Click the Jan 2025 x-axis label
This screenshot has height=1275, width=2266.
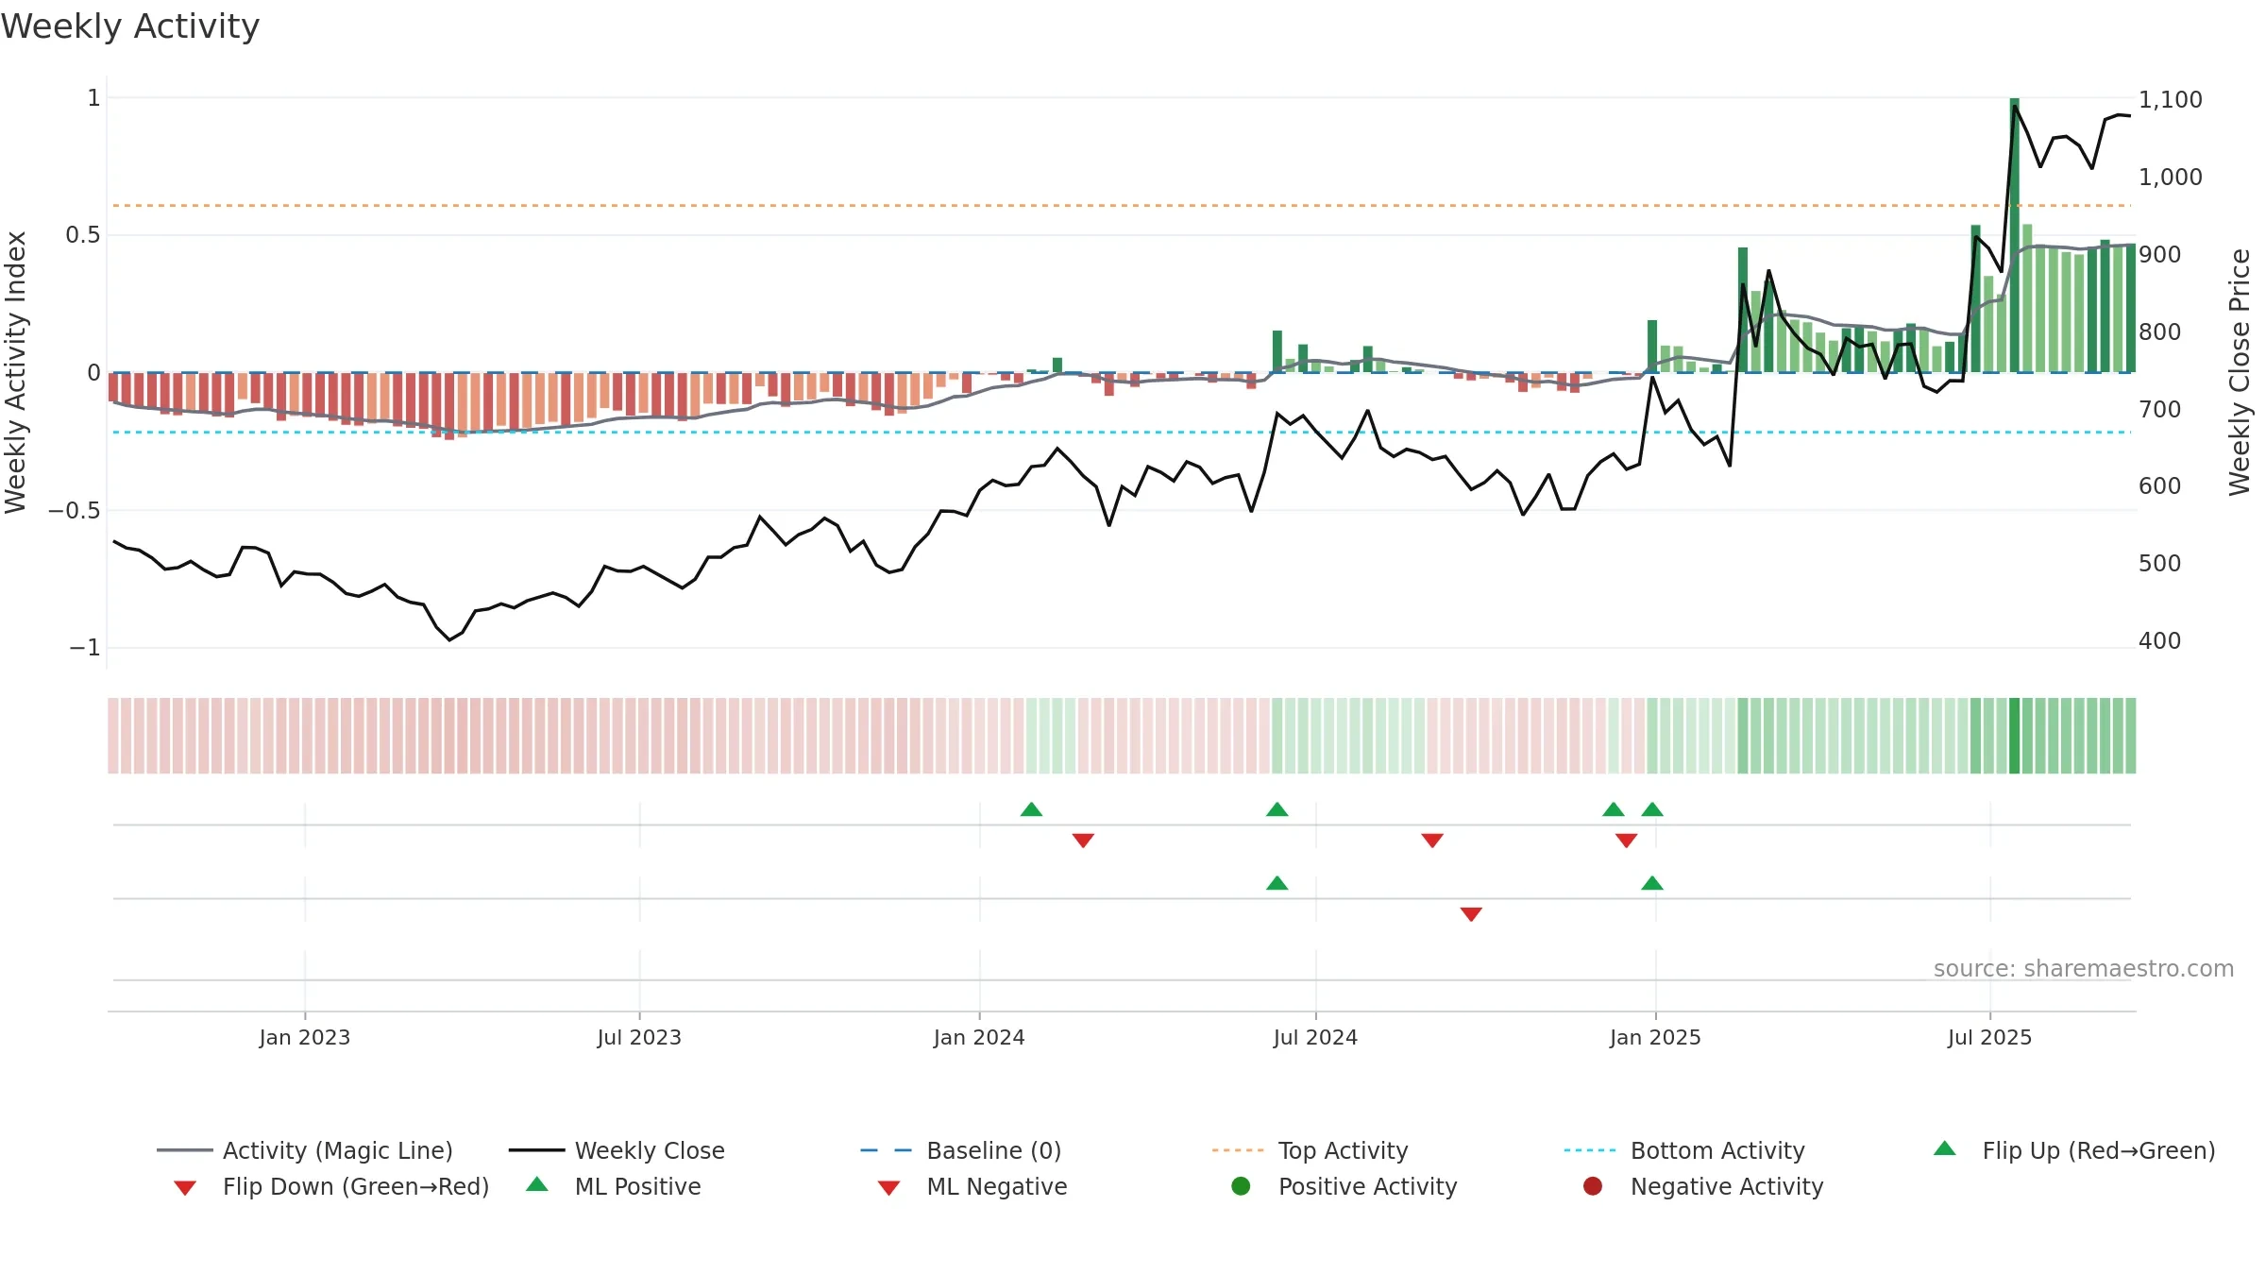[1655, 1037]
